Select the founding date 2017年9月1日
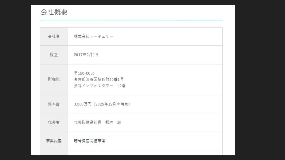Image resolution: width=285 pixels, height=160 pixels. (86, 55)
